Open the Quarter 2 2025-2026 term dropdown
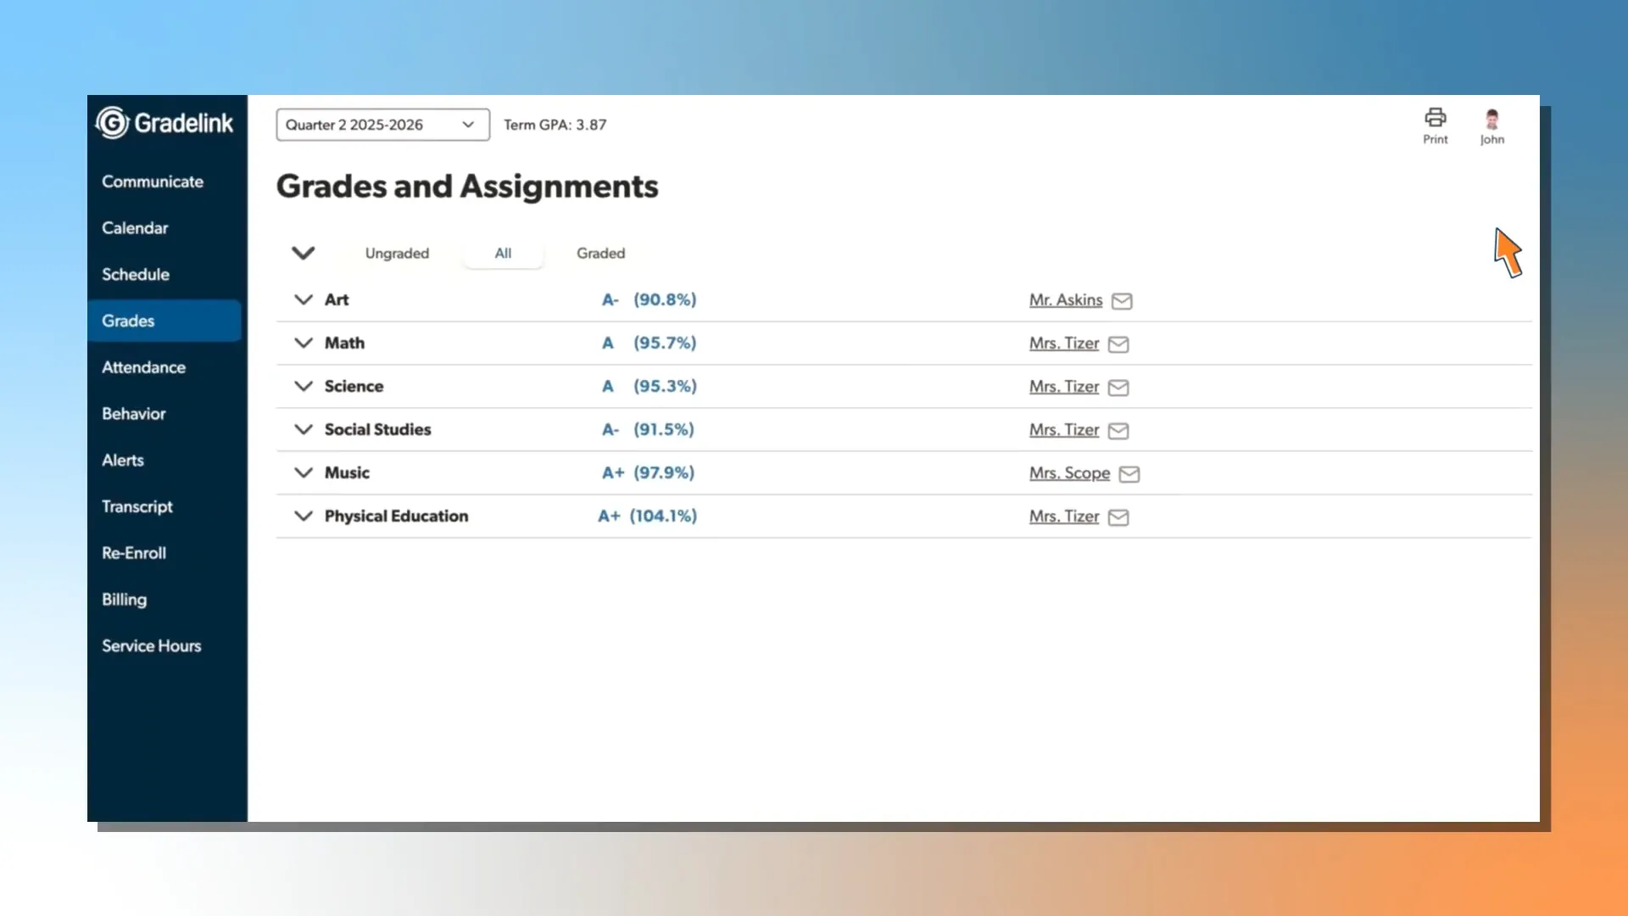This screenshot has height=916, width=1628. 382,125
